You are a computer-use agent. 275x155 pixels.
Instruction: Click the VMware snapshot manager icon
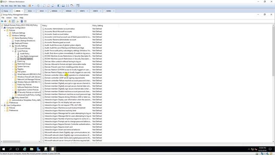pyautogui.click(x=53, y=6)
